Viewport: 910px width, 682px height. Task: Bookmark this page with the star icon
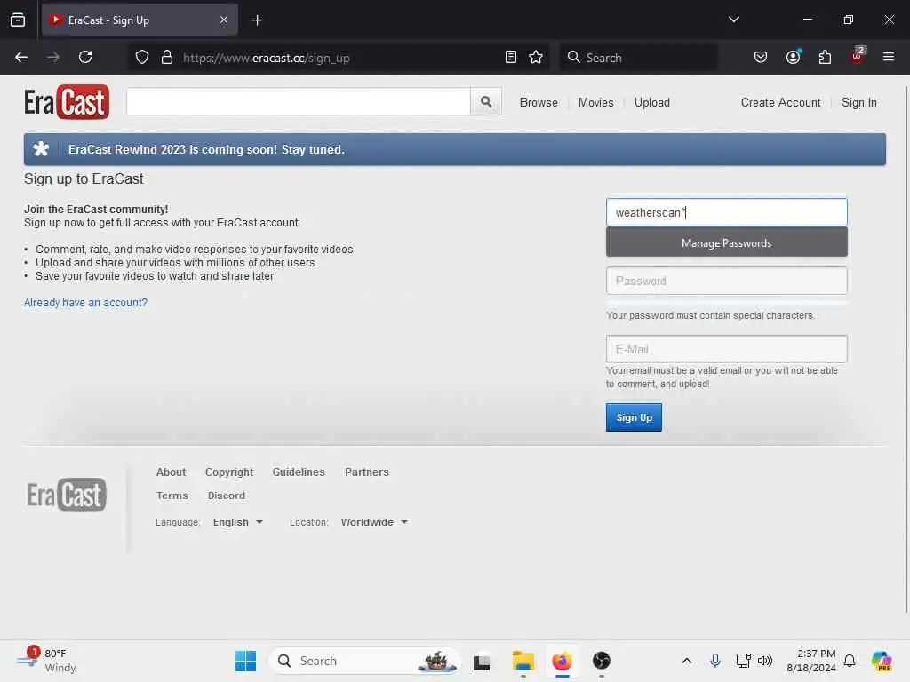coord(536,58)
